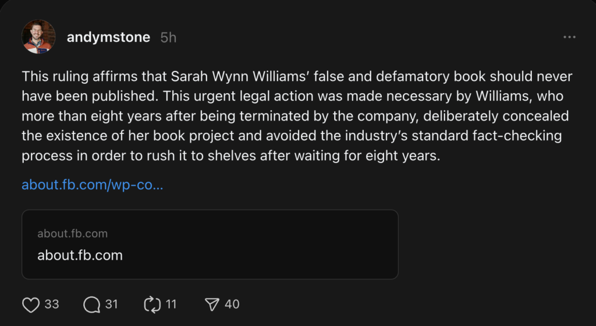
Task: Open andymstone's profile picture
Action: (x=38, y=37)
